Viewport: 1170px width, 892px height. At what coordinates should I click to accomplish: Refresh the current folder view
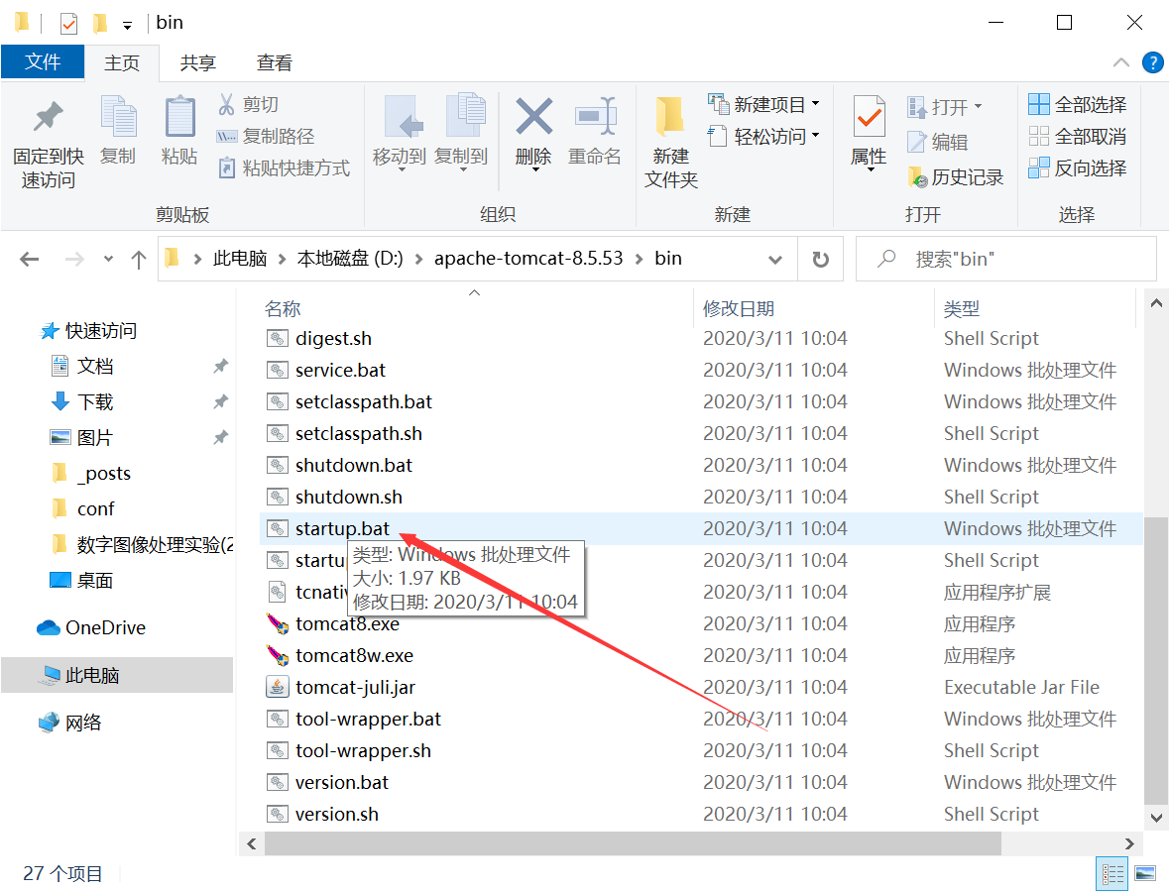pos(820,259)
